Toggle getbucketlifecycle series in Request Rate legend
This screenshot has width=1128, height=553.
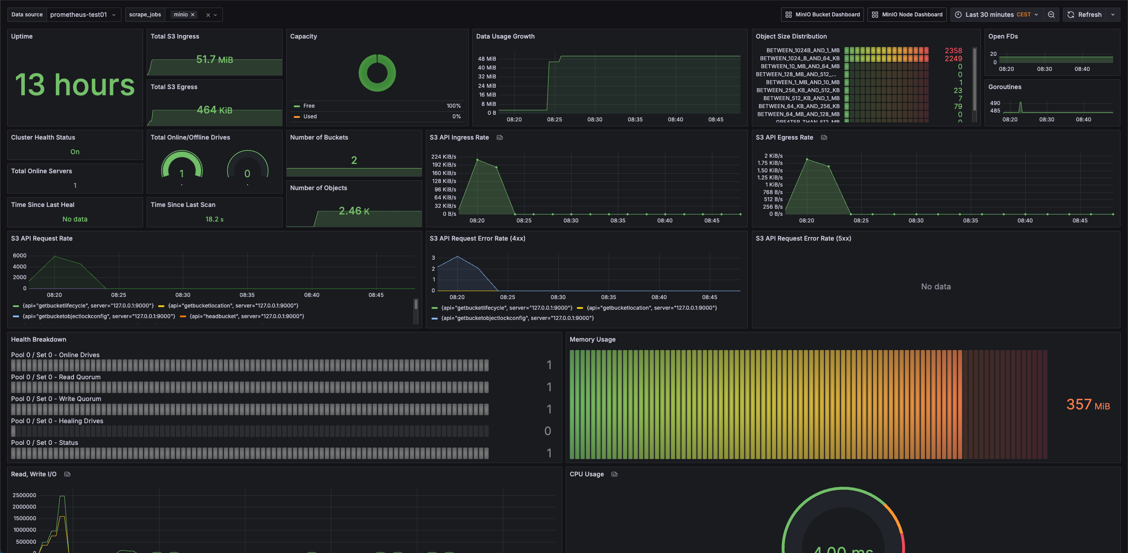pyautogui.click(x=88, y=306)
